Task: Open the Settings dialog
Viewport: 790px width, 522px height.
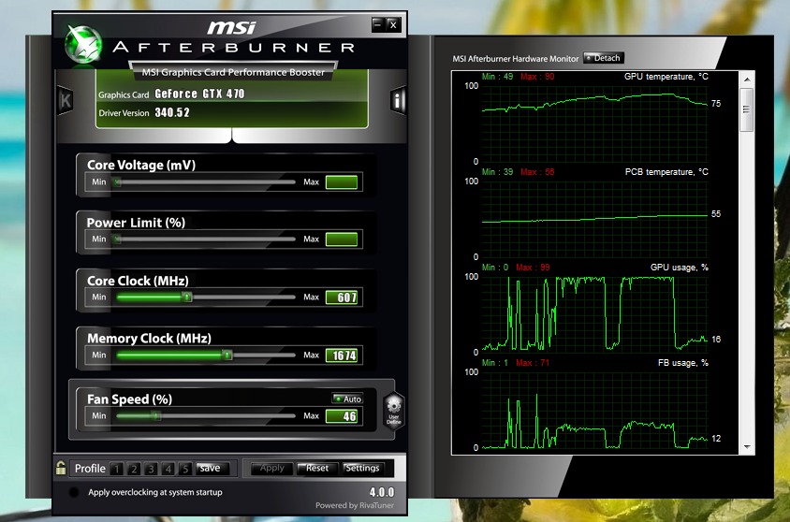Action: 363,468
